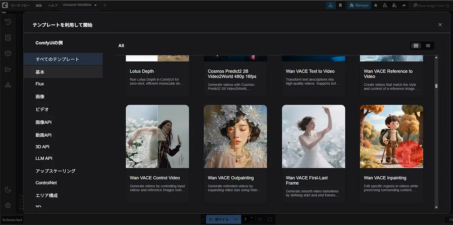Image resolution: width=453 pixels, height=225 pixels.
Task: Switch templates to grid view
Action: click(x=416, y=46)
